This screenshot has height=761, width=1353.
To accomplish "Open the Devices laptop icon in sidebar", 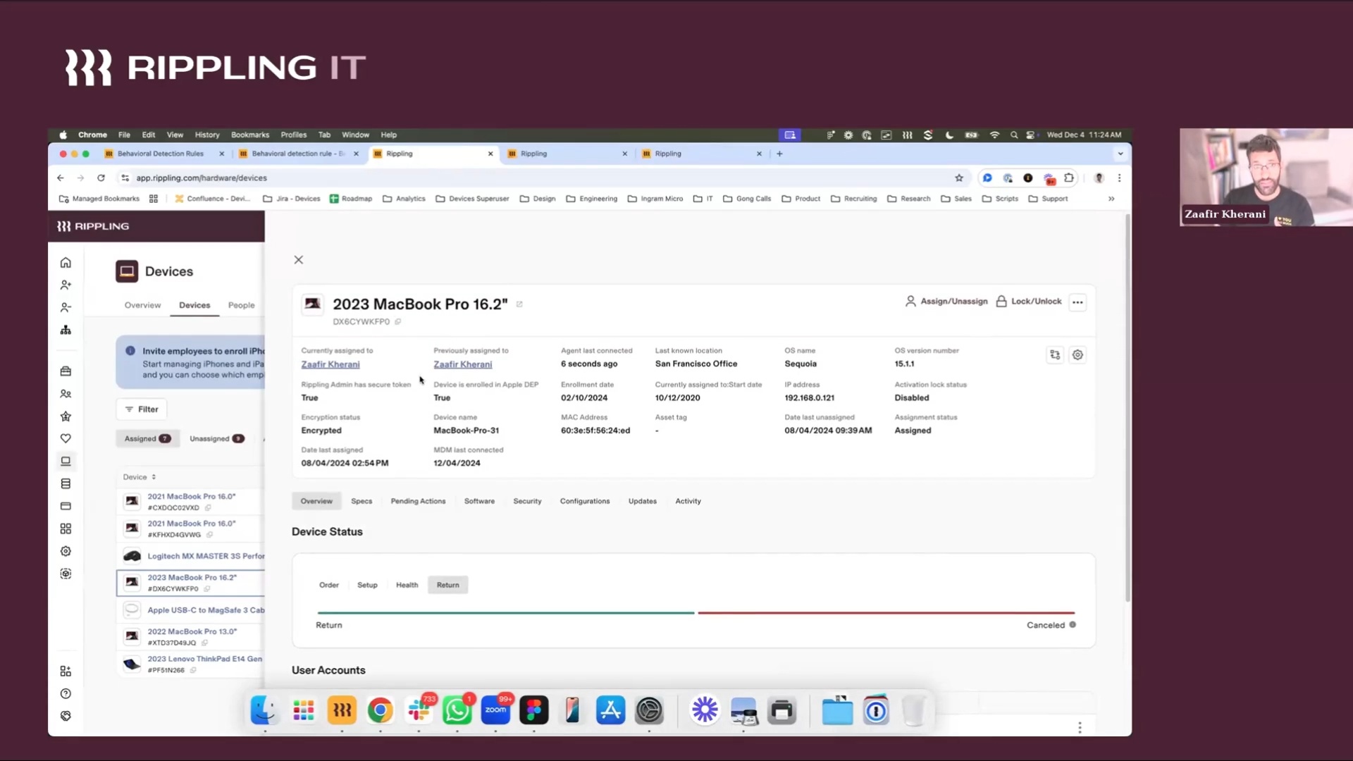I will (66, 461).
